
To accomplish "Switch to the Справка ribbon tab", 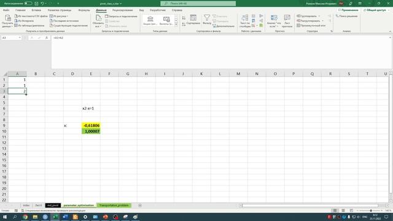I will [x=177, y=10].
